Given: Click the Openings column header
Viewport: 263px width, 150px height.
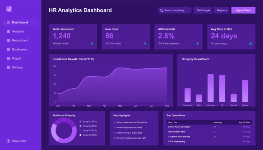Looking at the screenshot, I should tap(217, 122).
